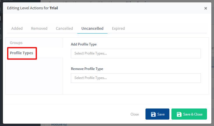Click the green Save & Close button

[189, 114]
